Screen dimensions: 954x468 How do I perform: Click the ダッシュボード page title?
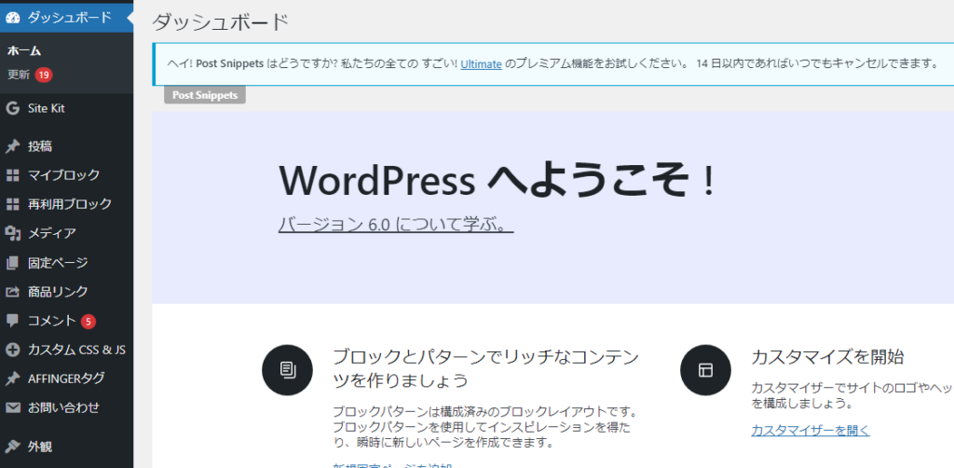[220, 22]
